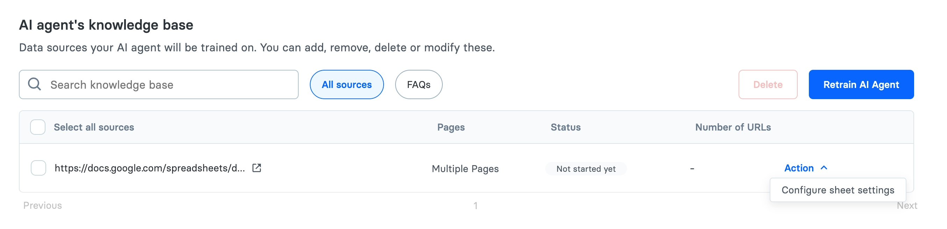Go to the Next page
Image resolution: width=947 pixels, height=229 pixels.
point(906,206)
